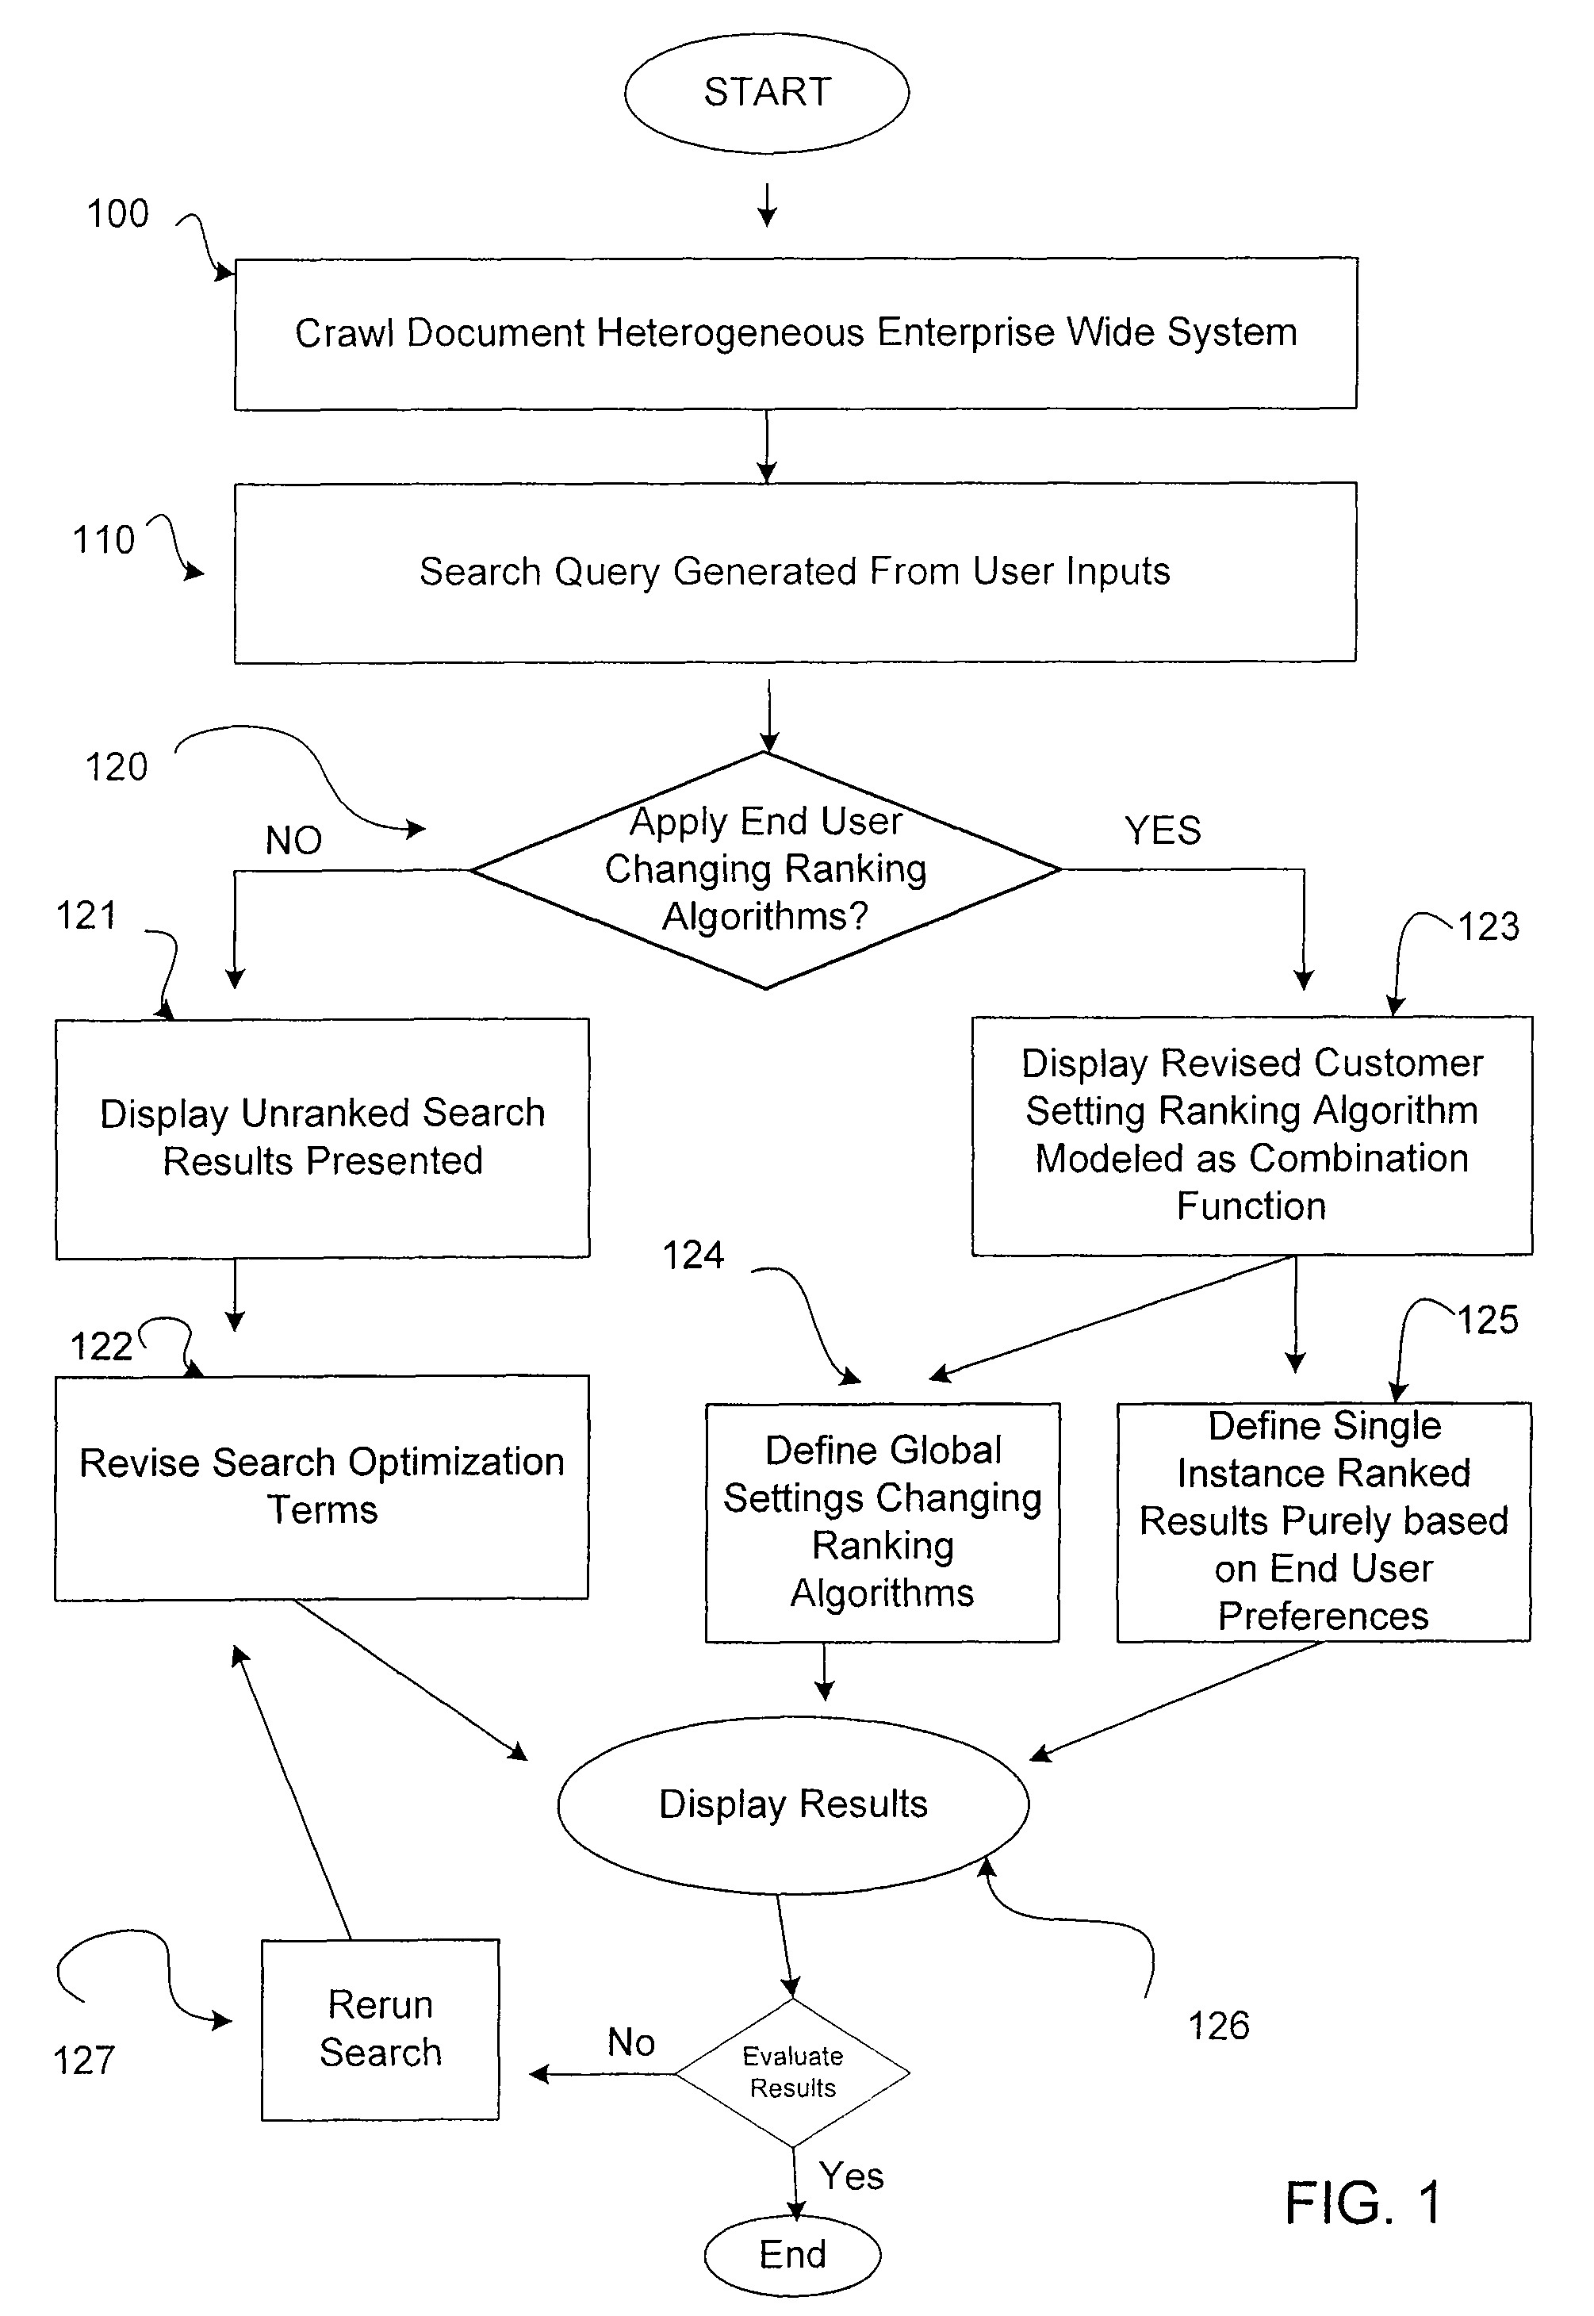Click the START oval to begin flow
This screenshot has height=2316, width=1594.
click(795, 82)
